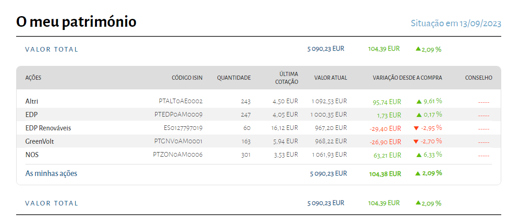Click up arrow in bottom Valor Total row
This screenshot has height=217, width=522.
[x=418, y=203]
